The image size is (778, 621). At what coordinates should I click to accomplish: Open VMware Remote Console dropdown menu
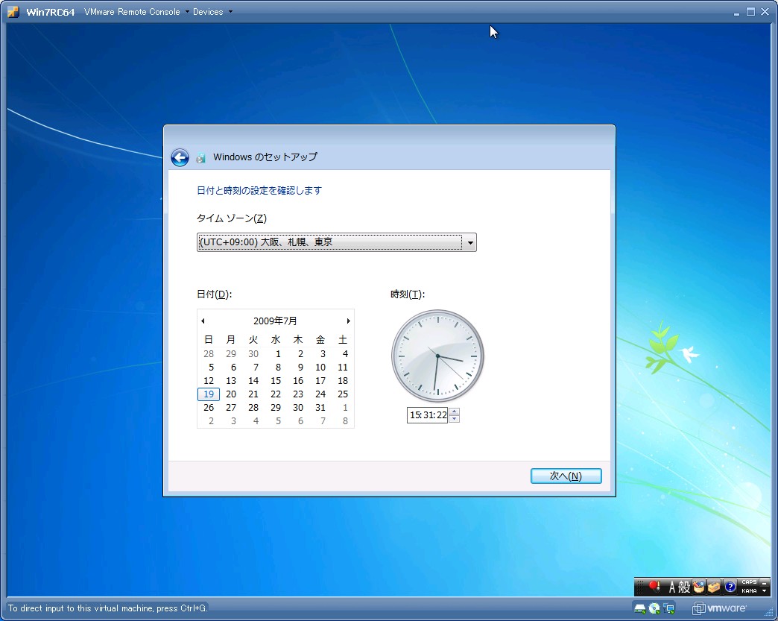pos(136,12)
